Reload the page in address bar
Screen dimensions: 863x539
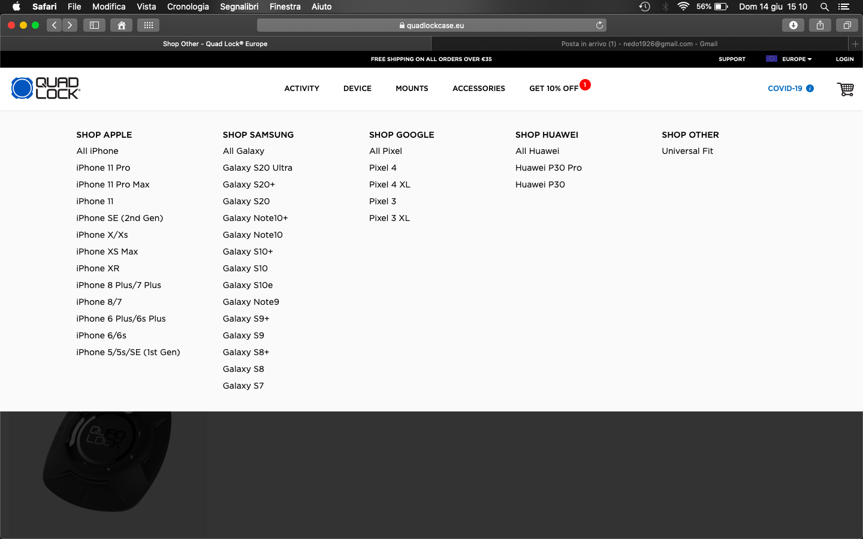tap(599, 25)
